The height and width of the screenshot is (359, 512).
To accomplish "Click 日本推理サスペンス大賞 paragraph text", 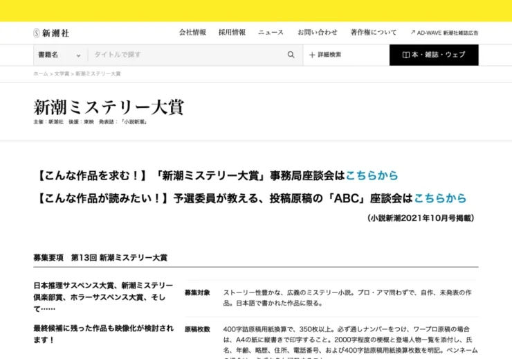I will pos(103,297).
